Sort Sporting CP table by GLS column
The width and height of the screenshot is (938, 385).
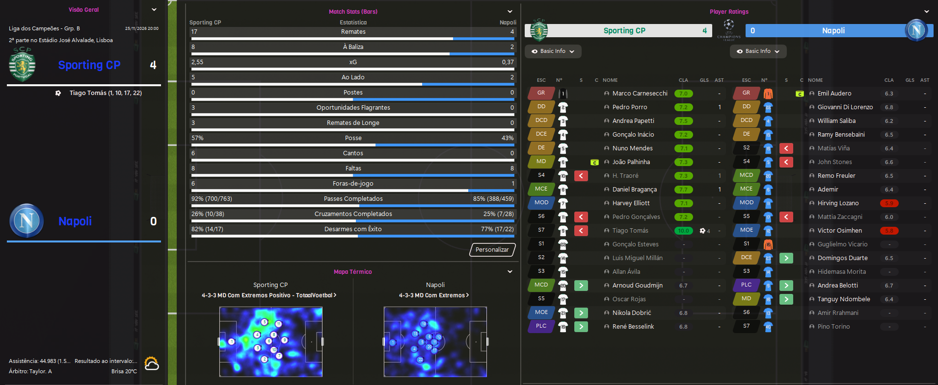704,80
